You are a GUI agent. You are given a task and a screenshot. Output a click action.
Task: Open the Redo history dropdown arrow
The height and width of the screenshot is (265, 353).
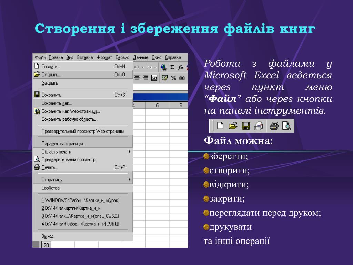(x=155, y=67)
